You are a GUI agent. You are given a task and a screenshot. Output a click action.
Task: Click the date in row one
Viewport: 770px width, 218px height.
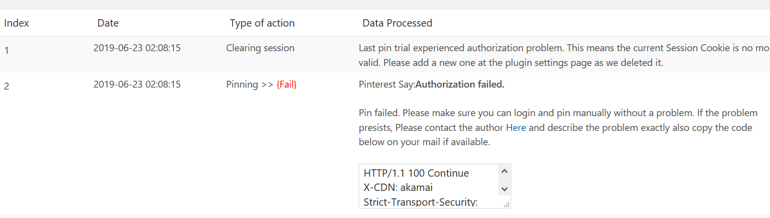(x=137, y=48)
